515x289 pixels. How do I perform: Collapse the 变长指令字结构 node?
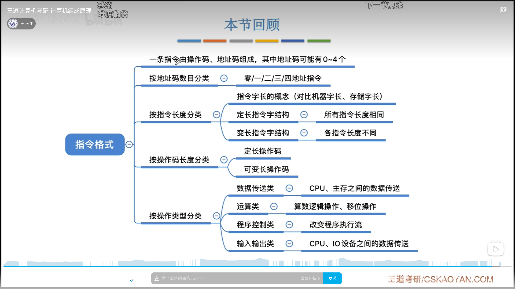click(304, 133)
